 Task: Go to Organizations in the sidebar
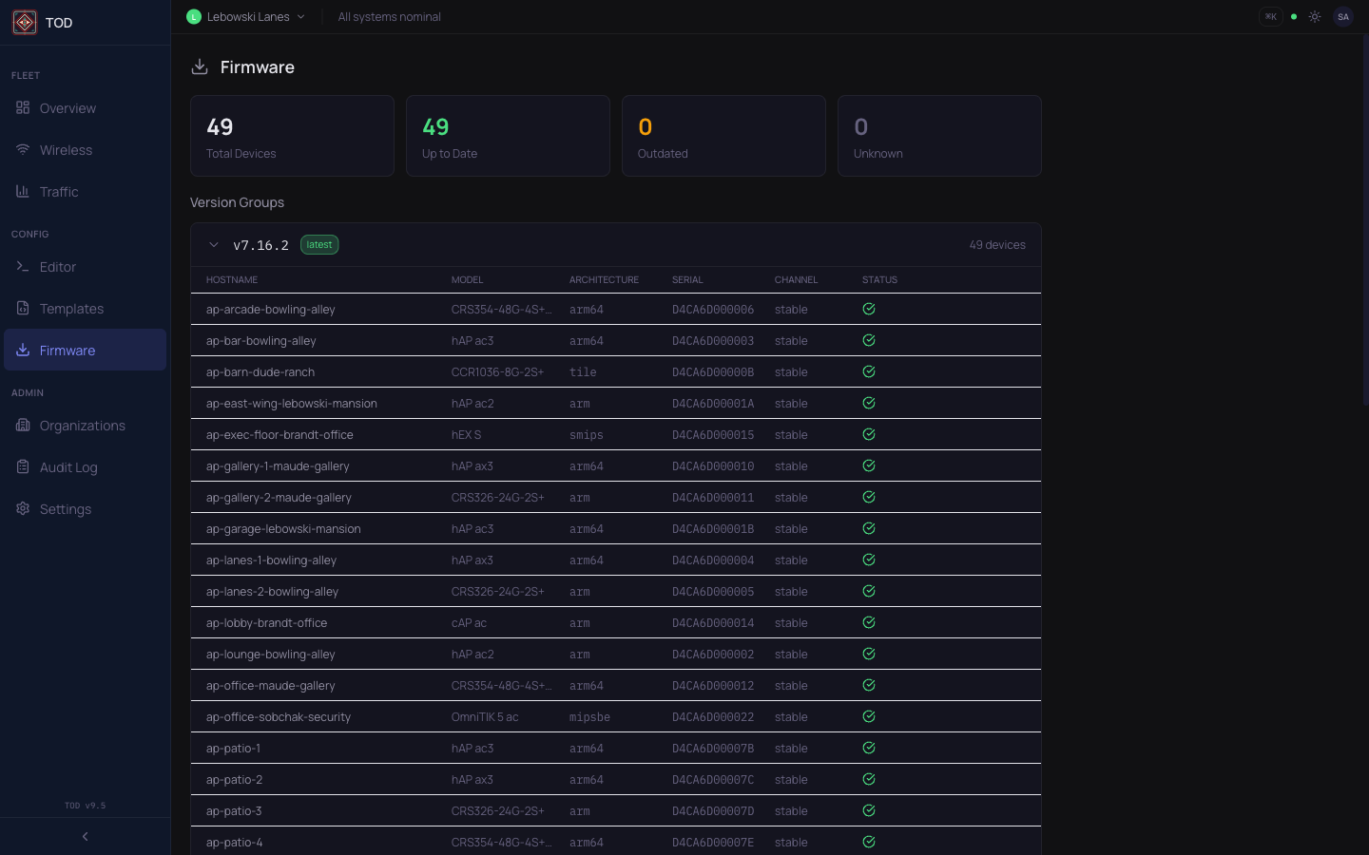(x=83, y=426)
